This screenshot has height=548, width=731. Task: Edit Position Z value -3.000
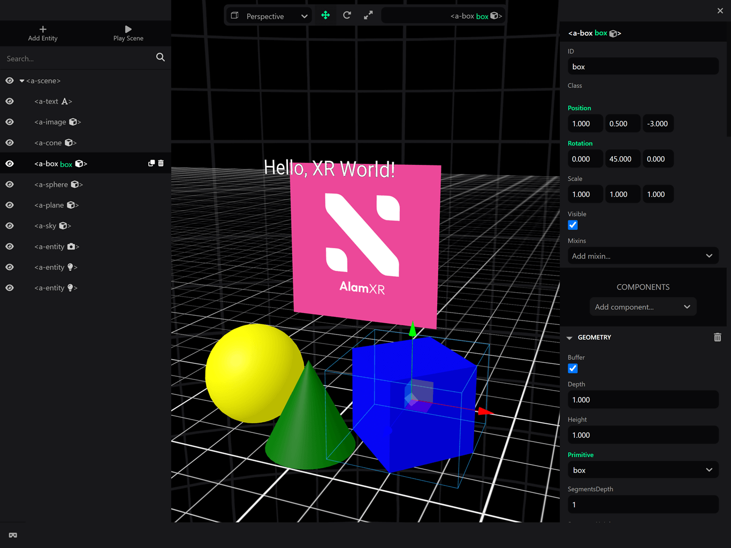658,124
